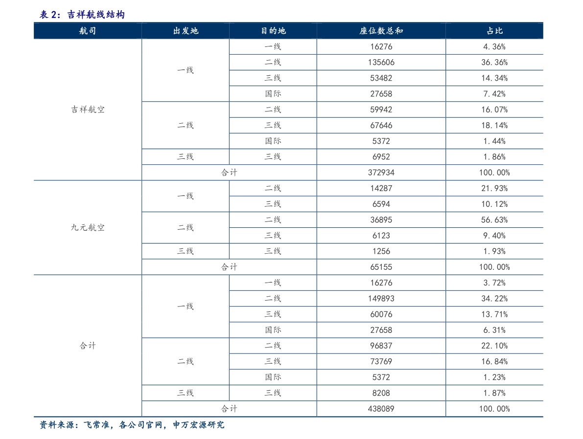
Task: Click the 吉祥航空 airline cell
Action: pos(88,110)
